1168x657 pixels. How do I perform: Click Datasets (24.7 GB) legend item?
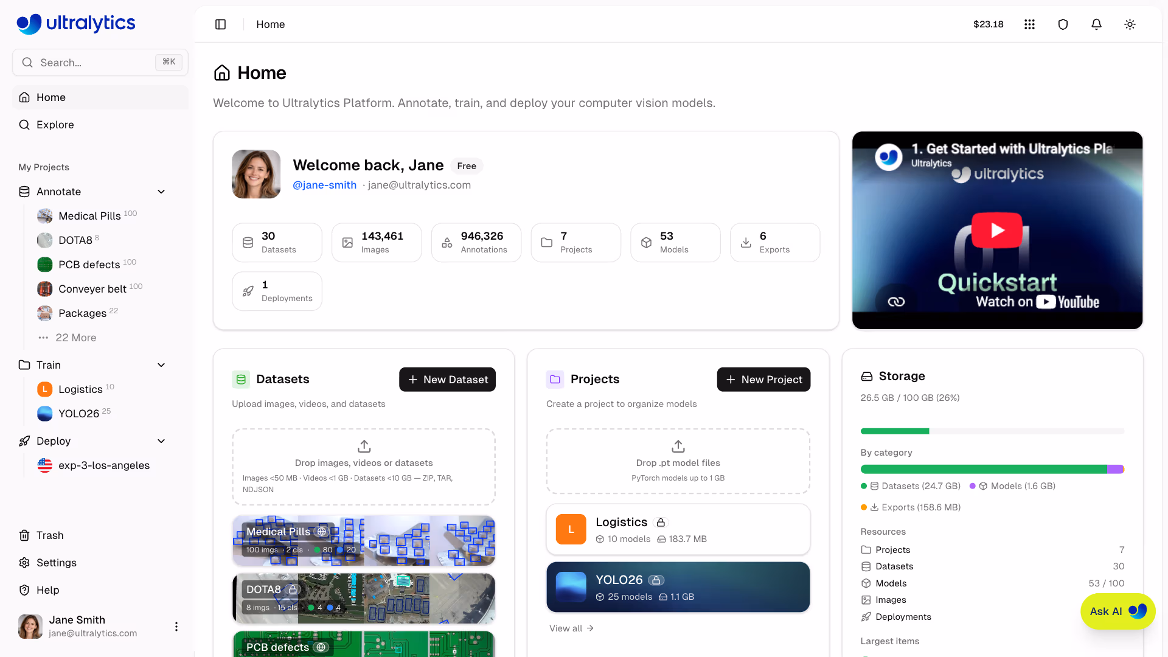(x=911, y=486)
